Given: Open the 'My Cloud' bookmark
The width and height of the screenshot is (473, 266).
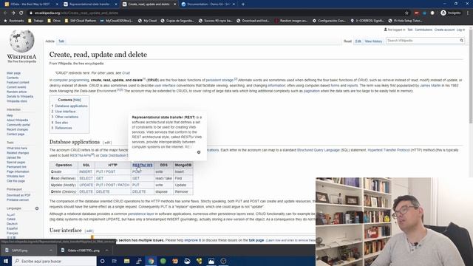Looking at the screenshot, I should [148, 21].
